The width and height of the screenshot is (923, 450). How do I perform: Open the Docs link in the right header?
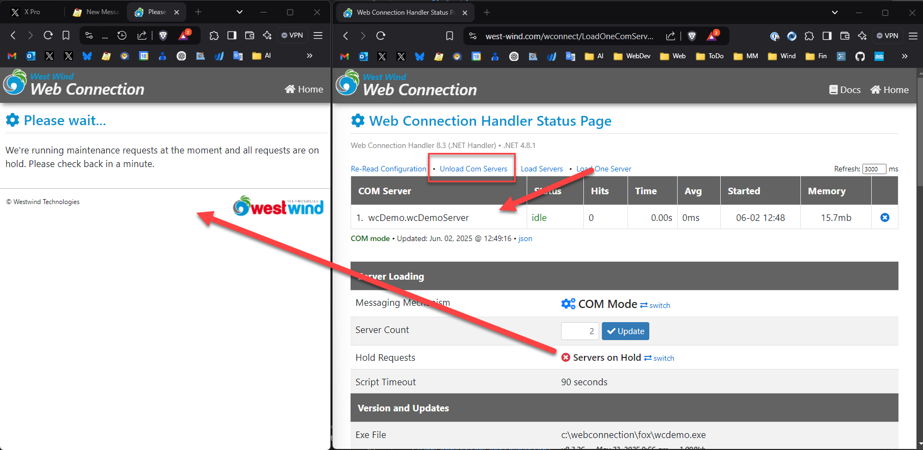(844, 90)
